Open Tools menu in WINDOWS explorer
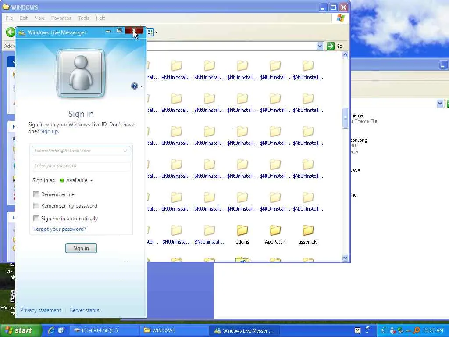 pos(84,18)
